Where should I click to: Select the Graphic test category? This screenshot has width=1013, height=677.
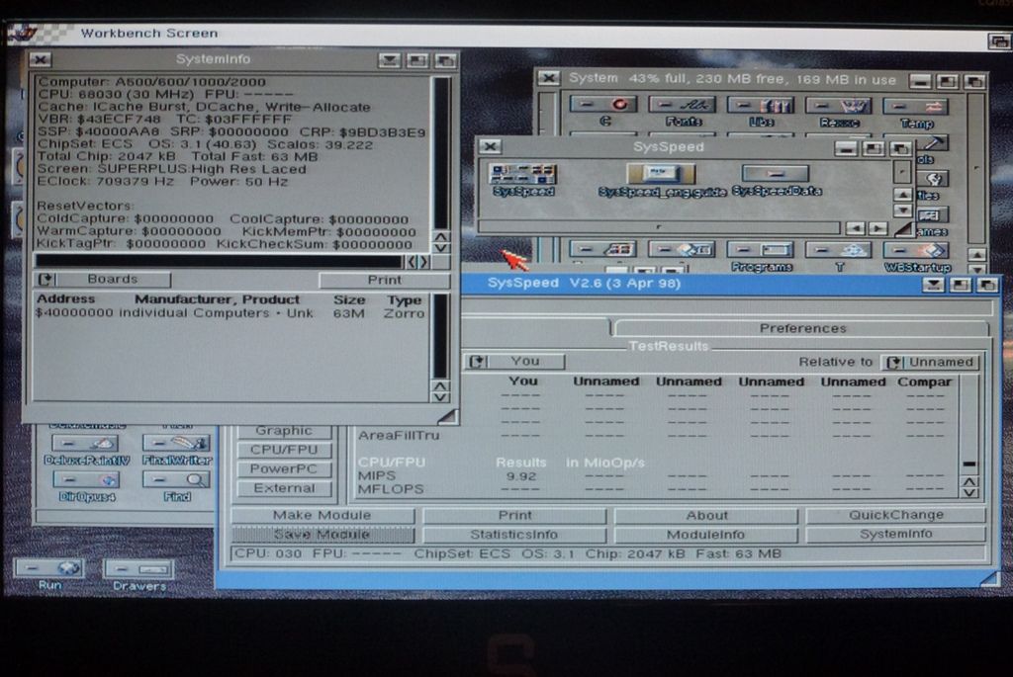284,431
